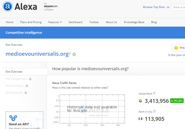Click the globe icon next to global rank
Screen dimensions: 185x129
pyautogui.click(x=140, y=101)
